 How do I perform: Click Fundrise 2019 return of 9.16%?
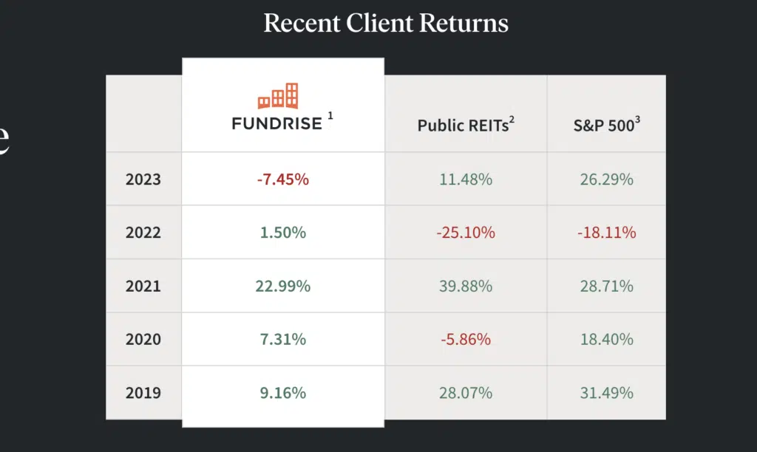pos(282,393)
